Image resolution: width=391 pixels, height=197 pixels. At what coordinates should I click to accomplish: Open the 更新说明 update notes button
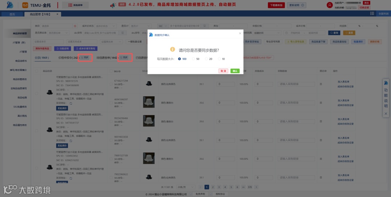[297, 5]
